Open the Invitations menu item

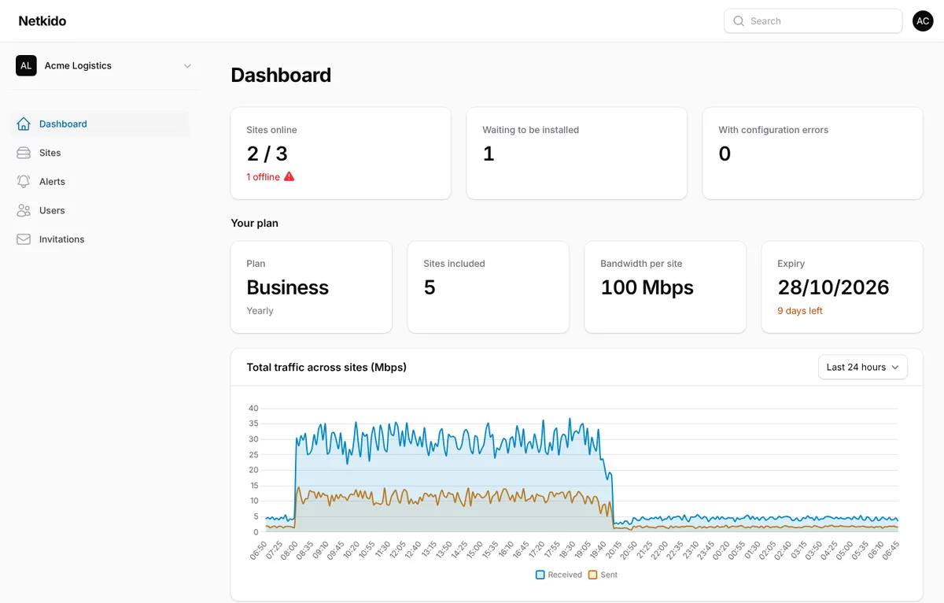[101, 239]
